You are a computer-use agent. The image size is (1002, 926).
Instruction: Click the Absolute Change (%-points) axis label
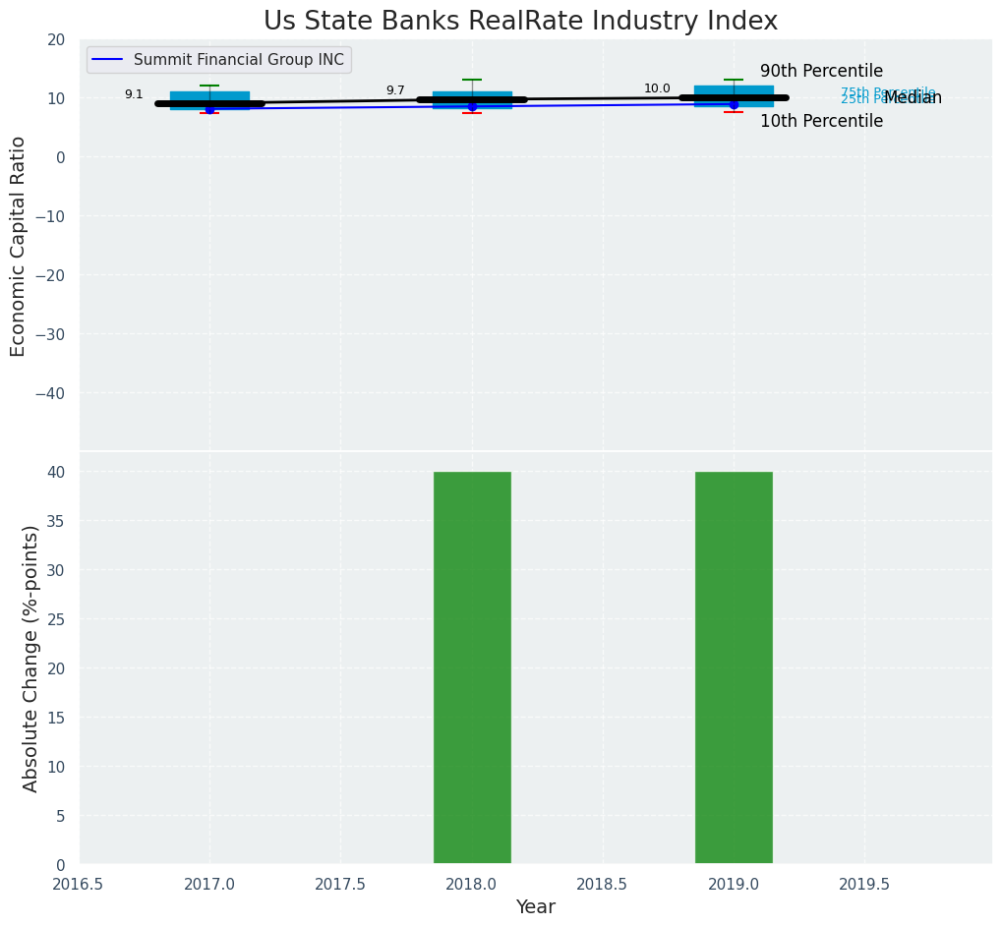click(x=30, y=658)
